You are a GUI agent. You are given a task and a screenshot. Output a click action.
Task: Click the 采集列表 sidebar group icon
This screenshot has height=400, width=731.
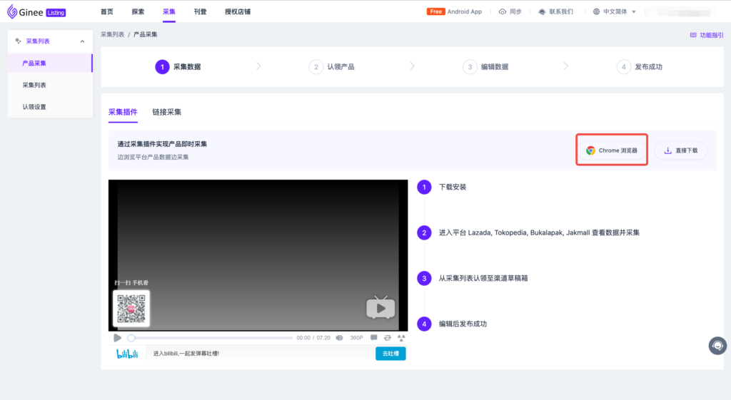[18, 41]
